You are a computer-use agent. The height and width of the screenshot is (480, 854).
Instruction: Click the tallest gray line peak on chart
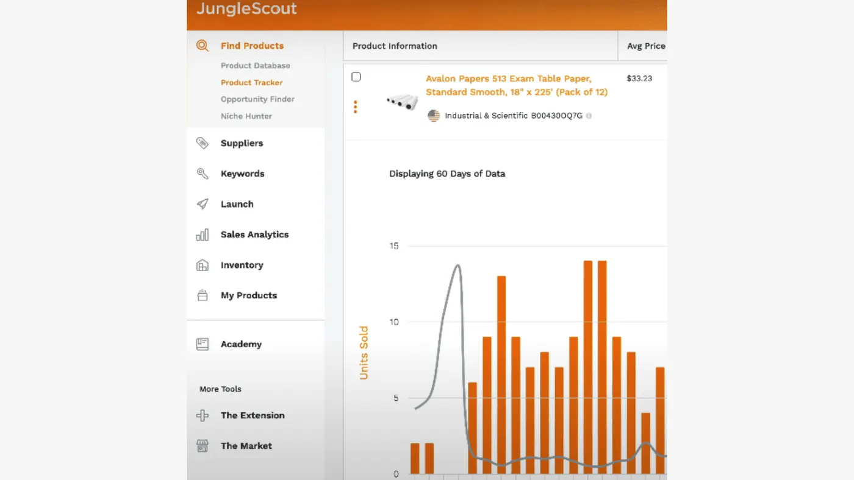tap(457, 265)
